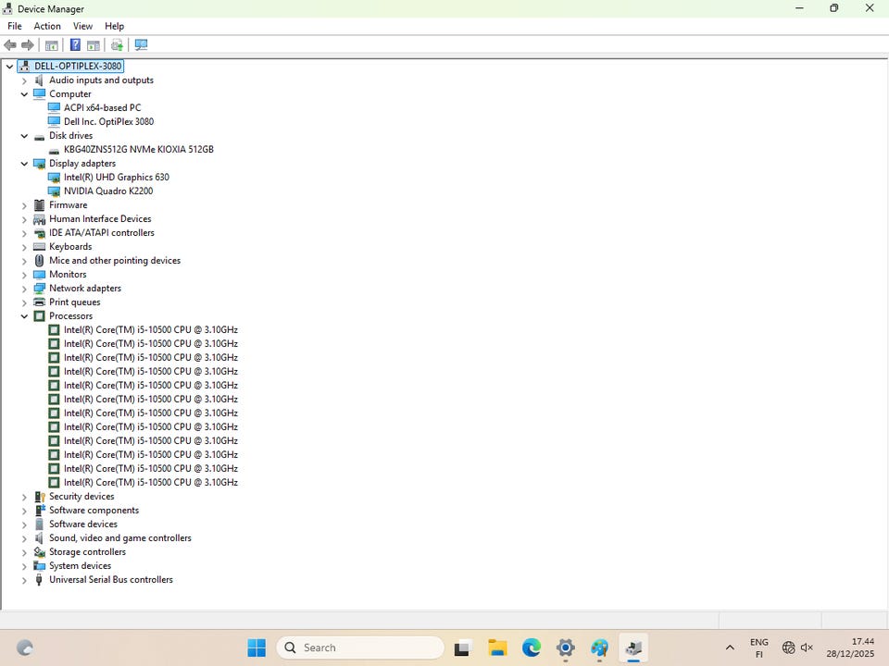This screenshot has height=666, width=889.
Task: Open File Explorer from taskbar
Action: 497,647
